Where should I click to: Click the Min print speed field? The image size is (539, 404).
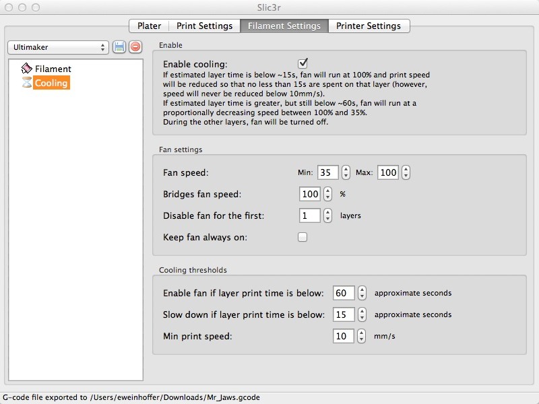(x=344, y=336)
